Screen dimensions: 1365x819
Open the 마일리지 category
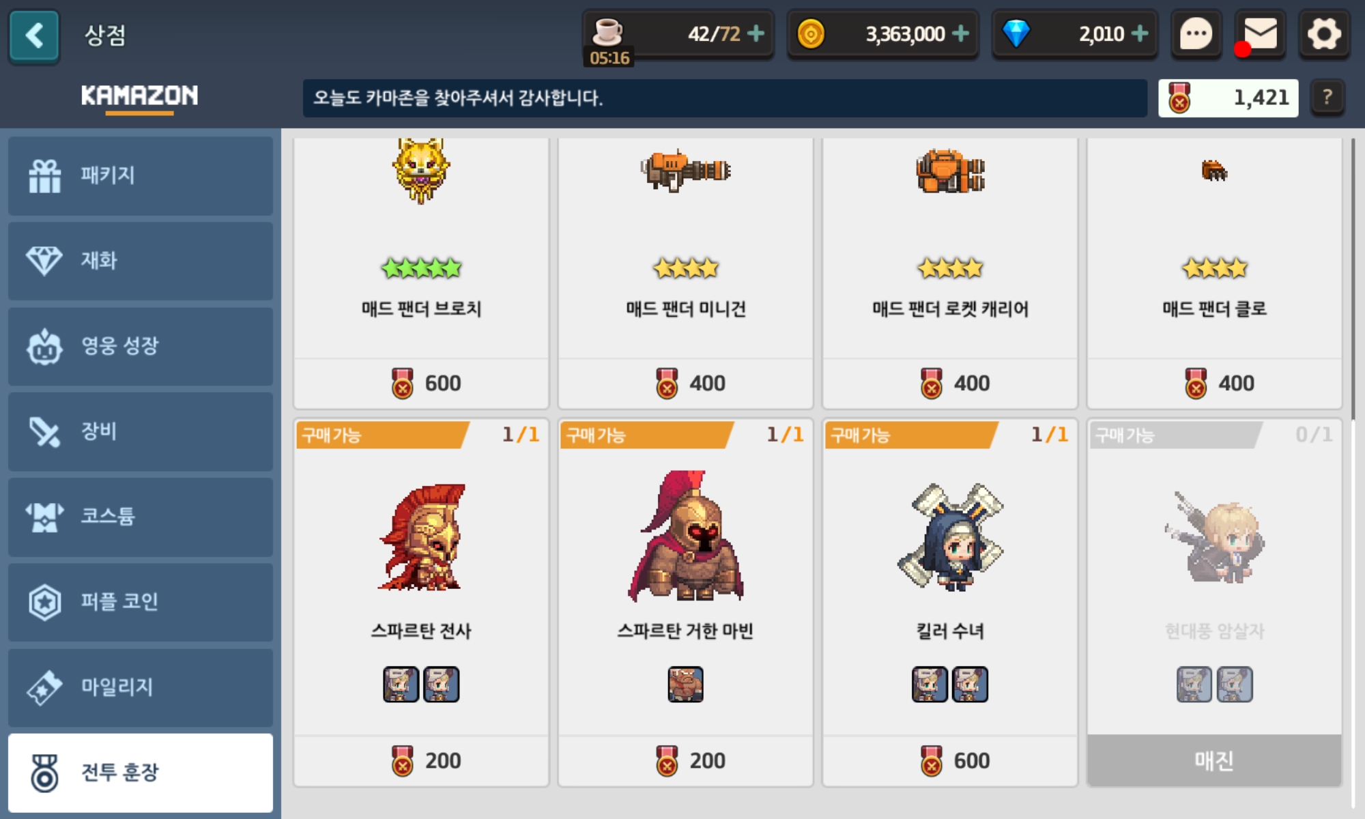point(141,687)
